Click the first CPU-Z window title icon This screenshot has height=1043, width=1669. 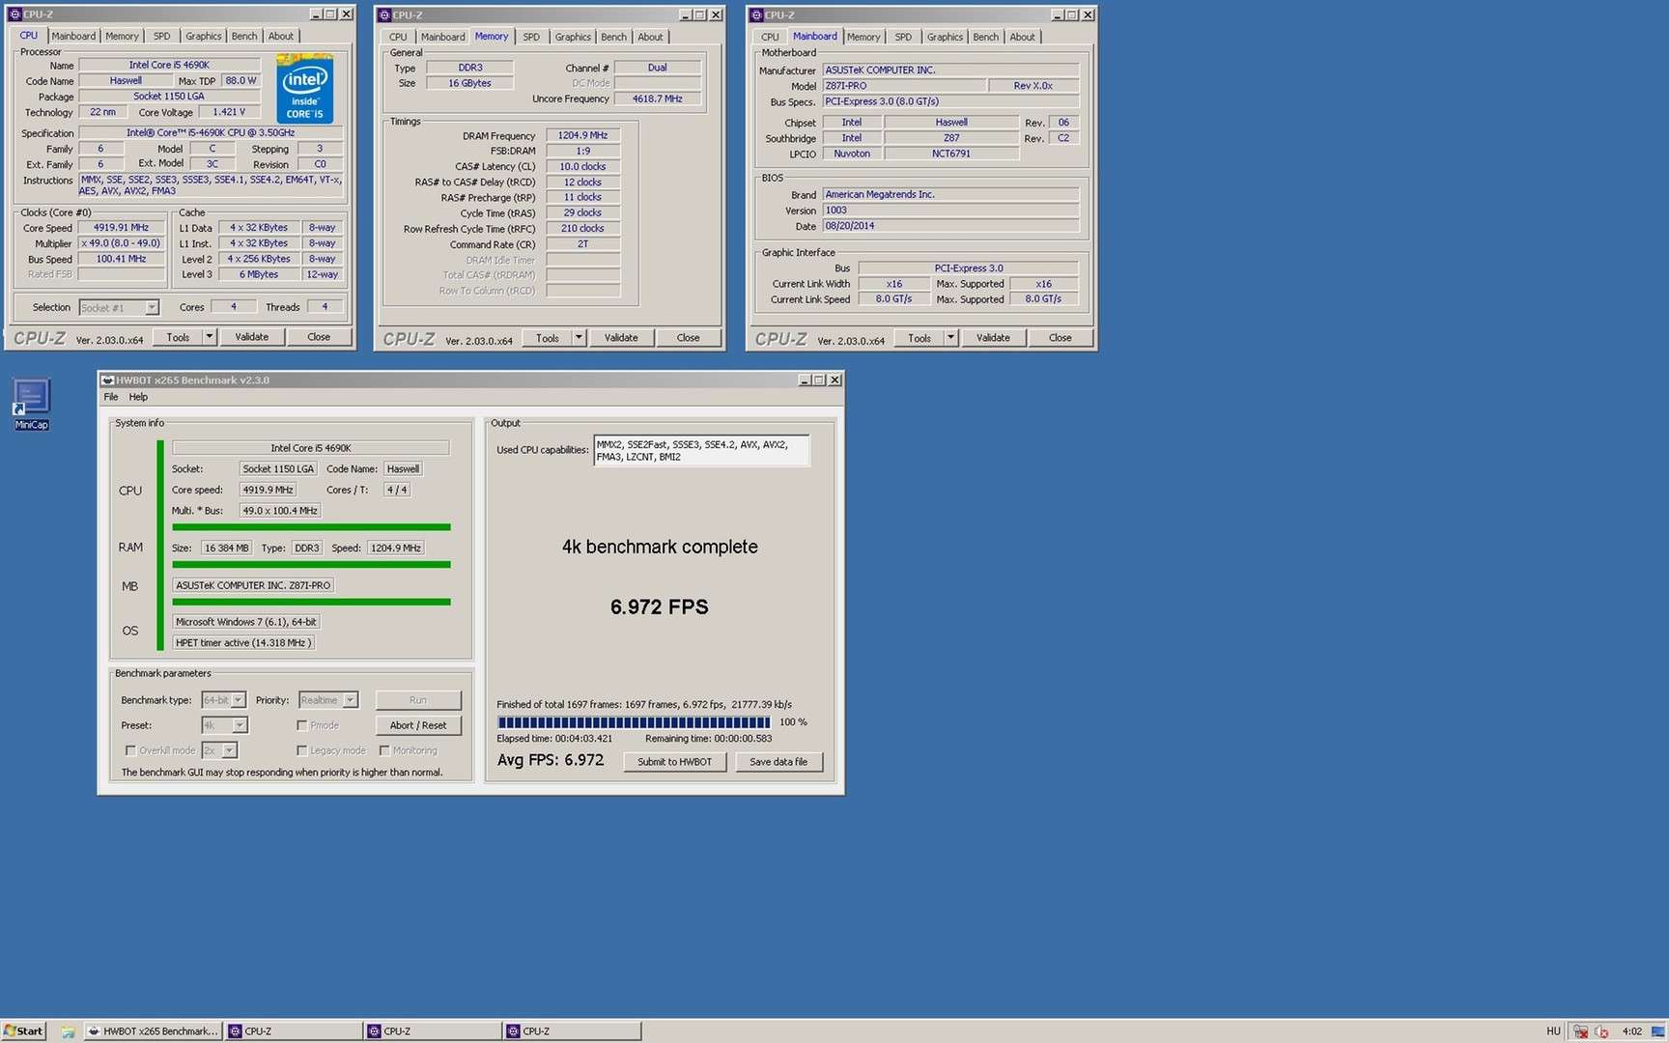14,14
